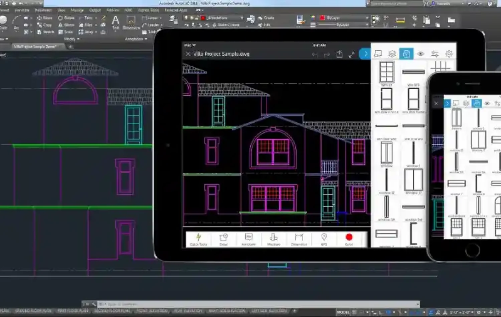Tap the fullscreen expand icon on iPad

(x=352, y=54)
